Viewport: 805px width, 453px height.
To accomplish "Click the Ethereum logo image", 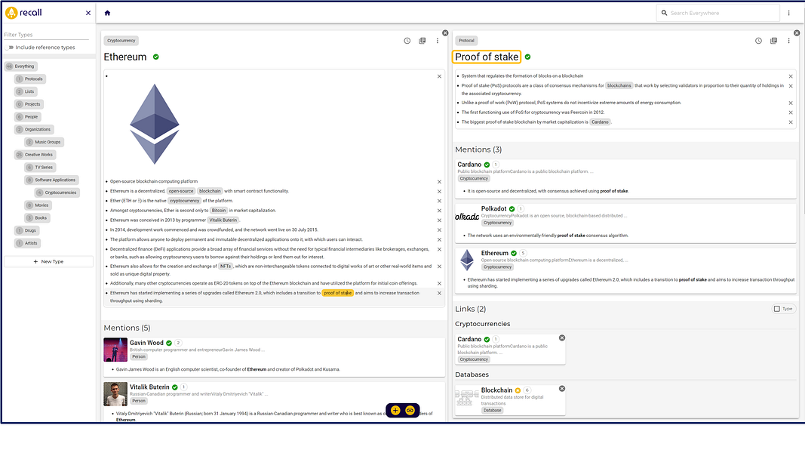I will [155, 124].
